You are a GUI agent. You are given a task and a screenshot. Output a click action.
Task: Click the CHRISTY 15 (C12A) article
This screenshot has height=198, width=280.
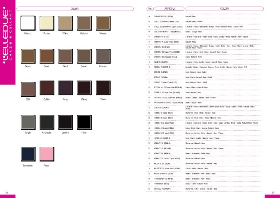(x=162, y=37)
